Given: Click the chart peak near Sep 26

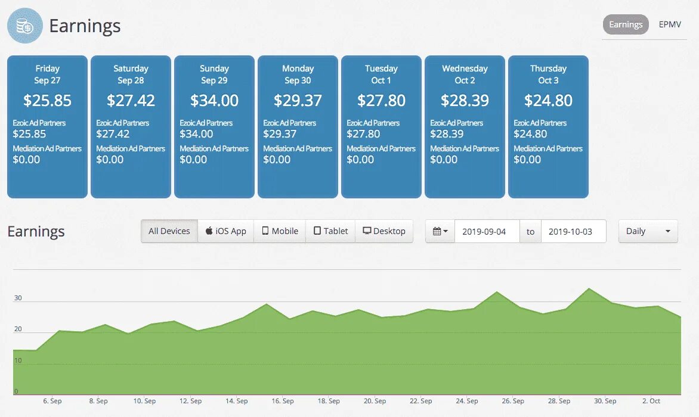Looking at the screenshot, I should (x=497, y=293).
